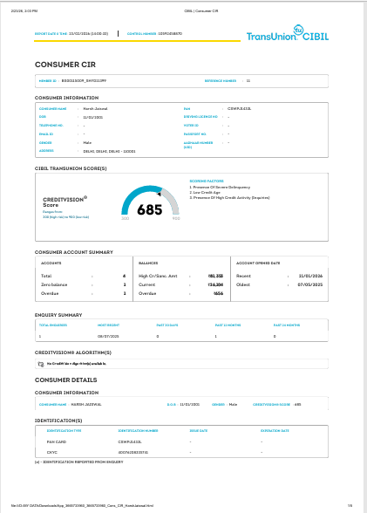This screenshot has height=513, width=367.
Task: Click the CONSUMER CIR heading
Action: point(65,65)
